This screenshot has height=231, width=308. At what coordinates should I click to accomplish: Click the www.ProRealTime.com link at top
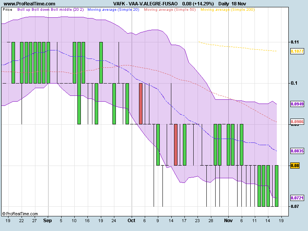tap(23, 3)
